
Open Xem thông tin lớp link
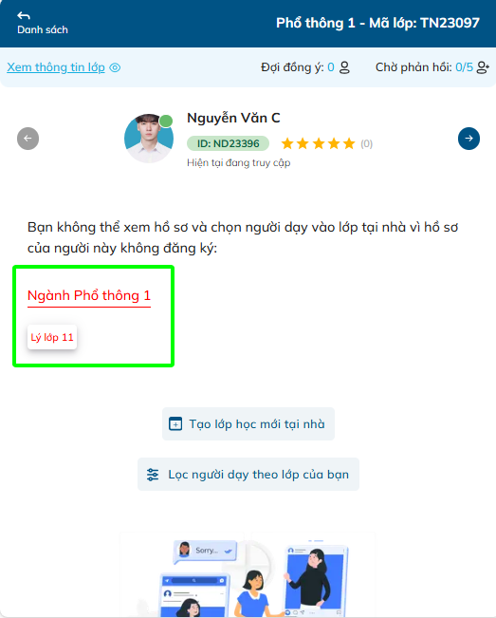tap(56, 67)
